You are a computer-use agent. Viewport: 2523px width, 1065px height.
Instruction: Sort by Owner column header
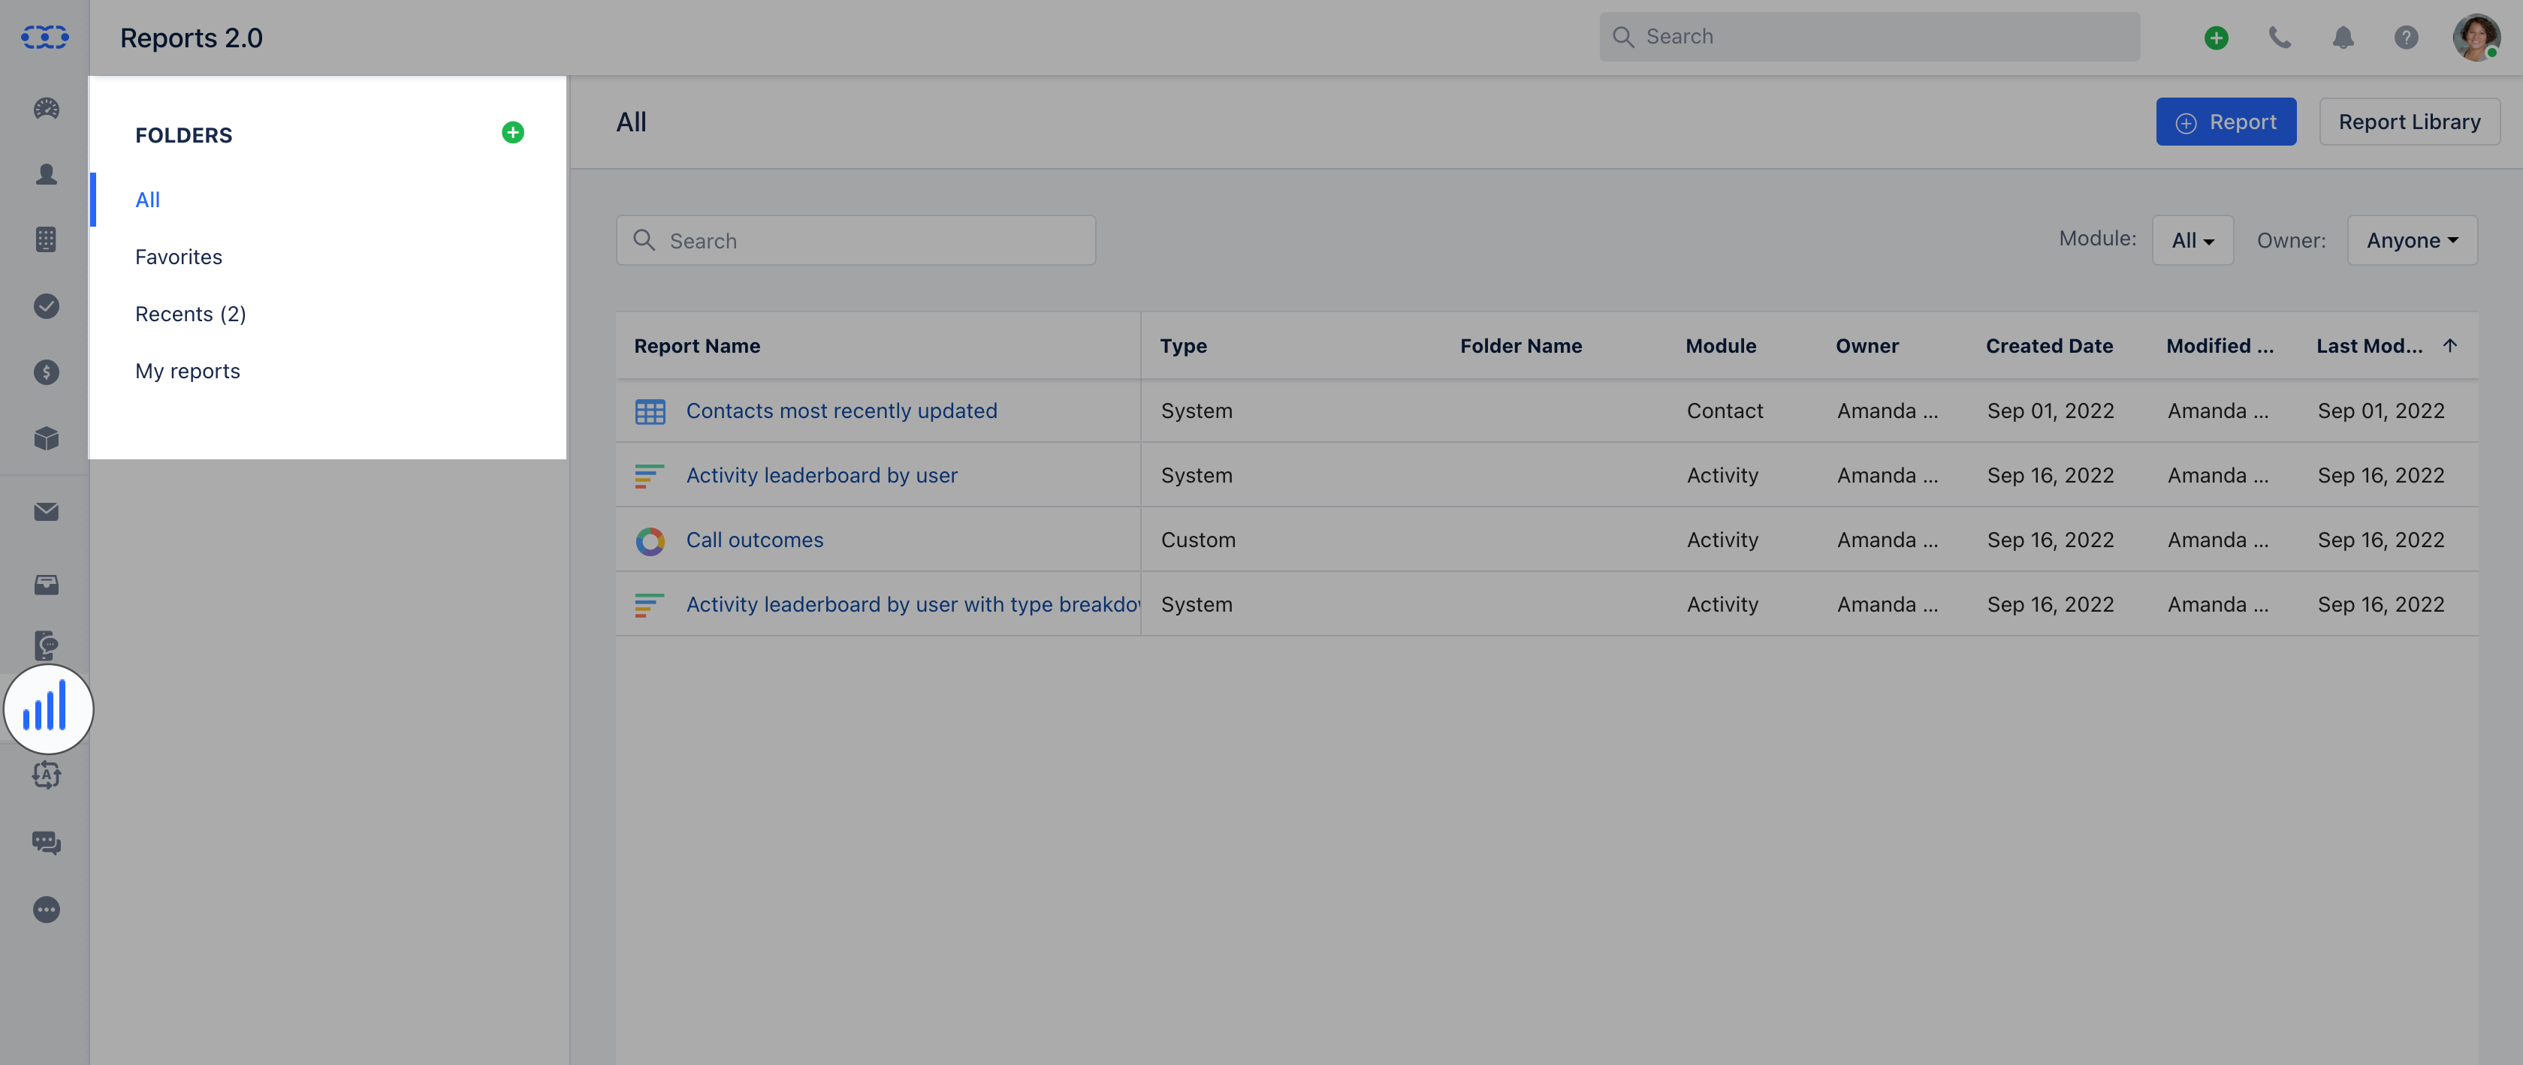1867,345
